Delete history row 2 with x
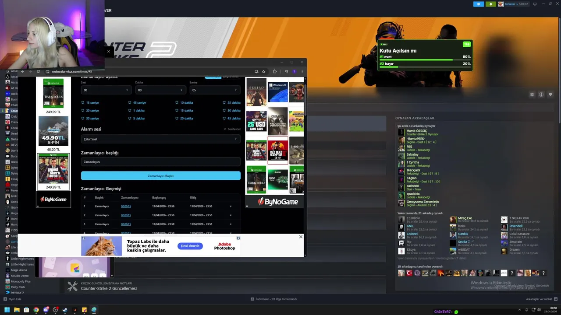The height and width of the screenshot is (315, 561). click(x=231, y=215)
